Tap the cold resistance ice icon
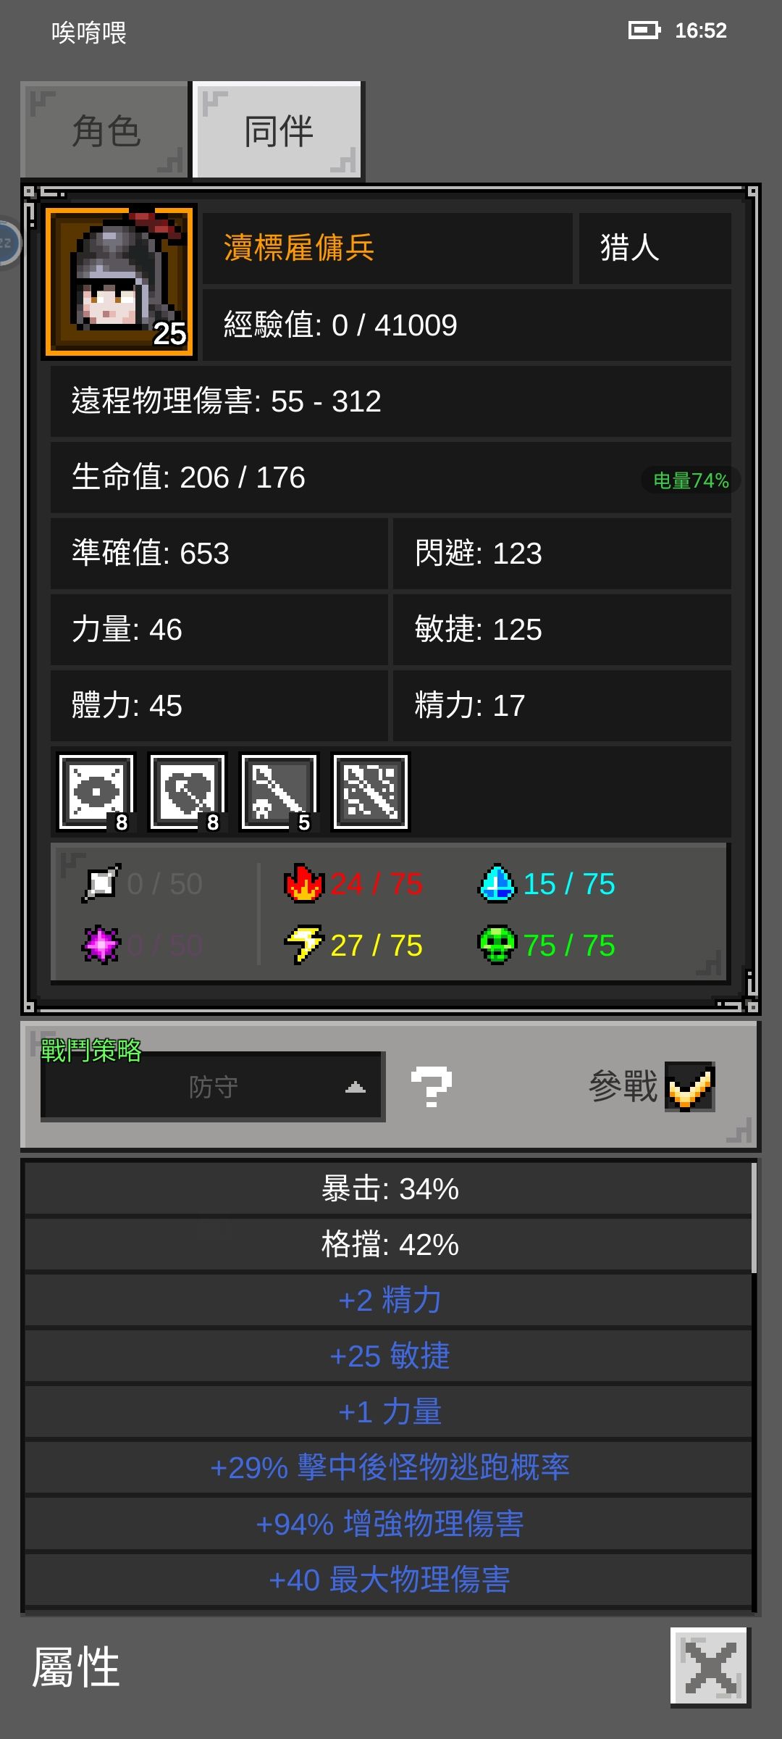This screenshot has width=782, height=1739. click(497, 883)
